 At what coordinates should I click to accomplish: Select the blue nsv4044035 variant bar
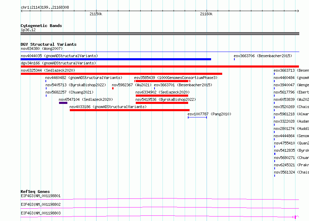point(116,59)
